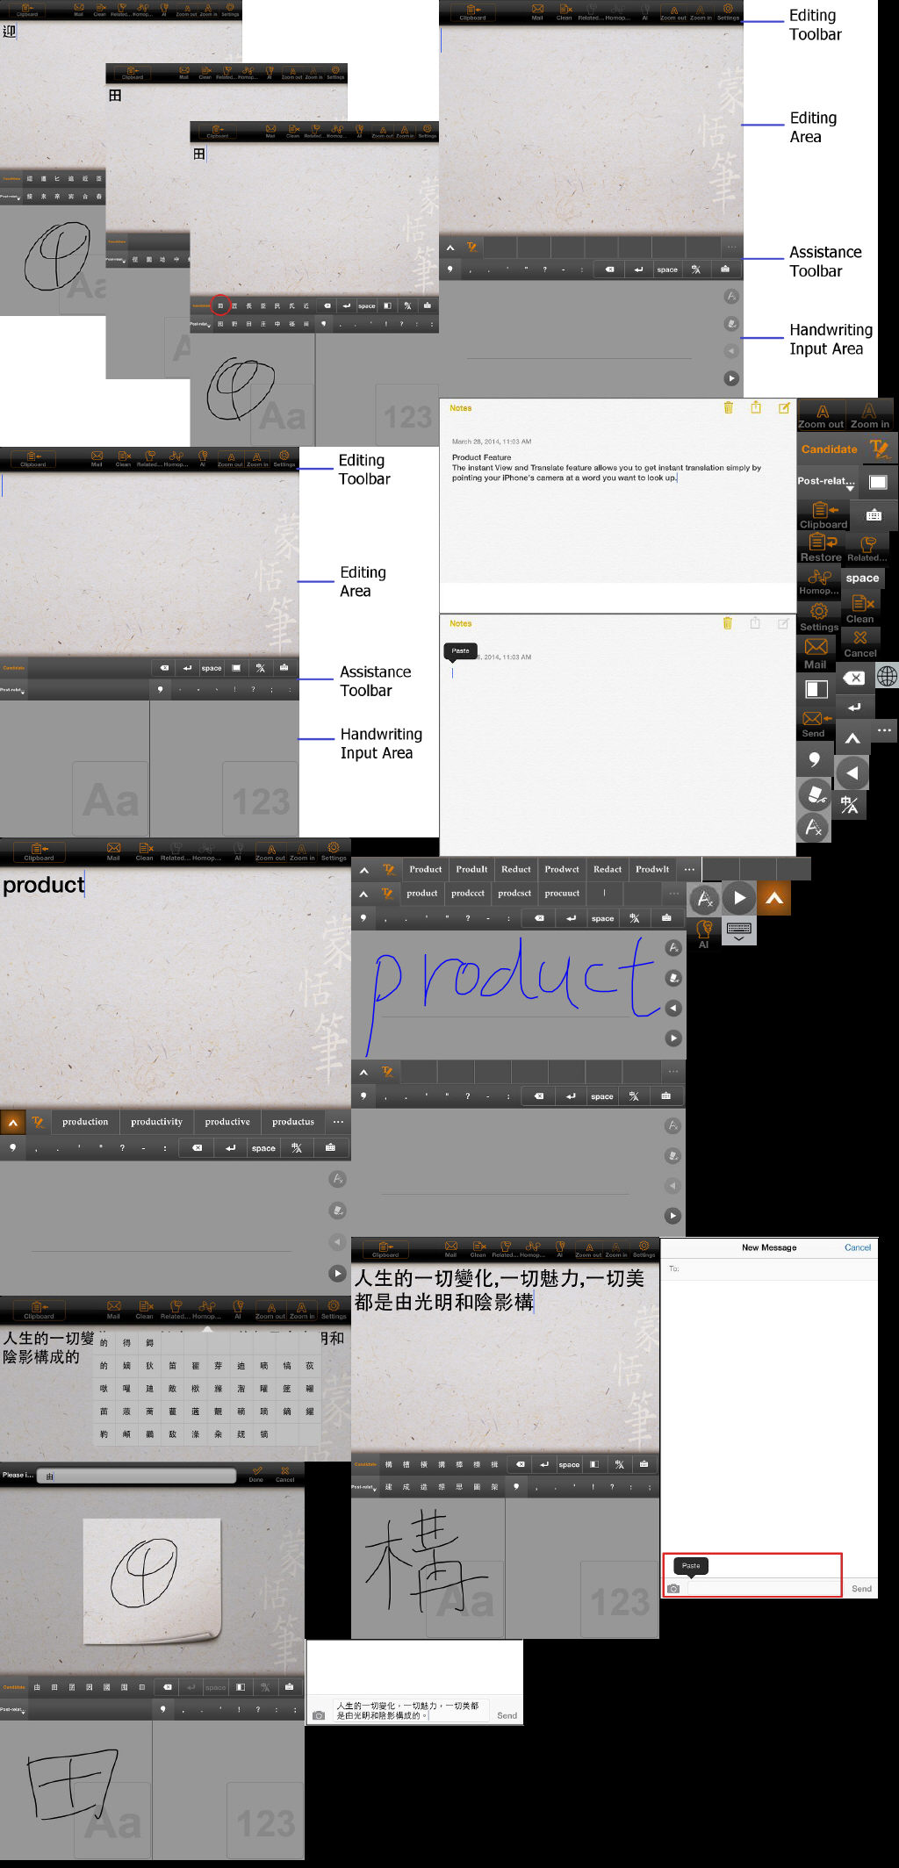The height and width of the screenshot is (1868, 899).
Task: Tap the globe language icon
Action: click(x=887, y=676)
